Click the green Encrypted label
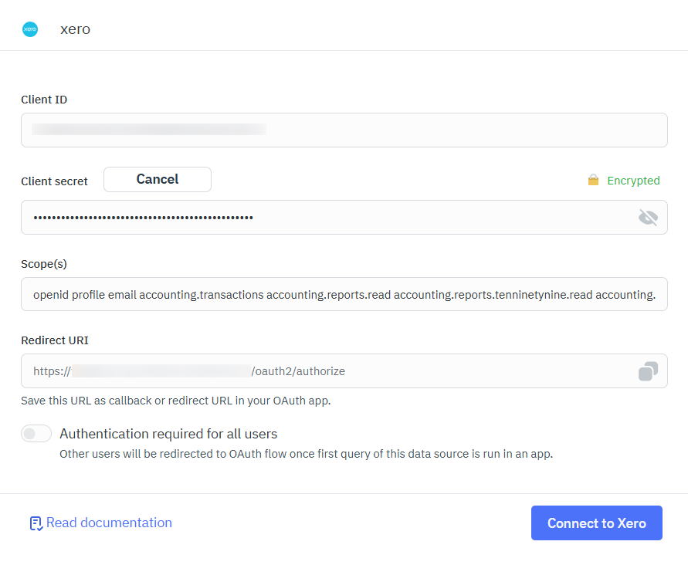The width and height of the screenshot is (688, 565). tap(632, 180)
